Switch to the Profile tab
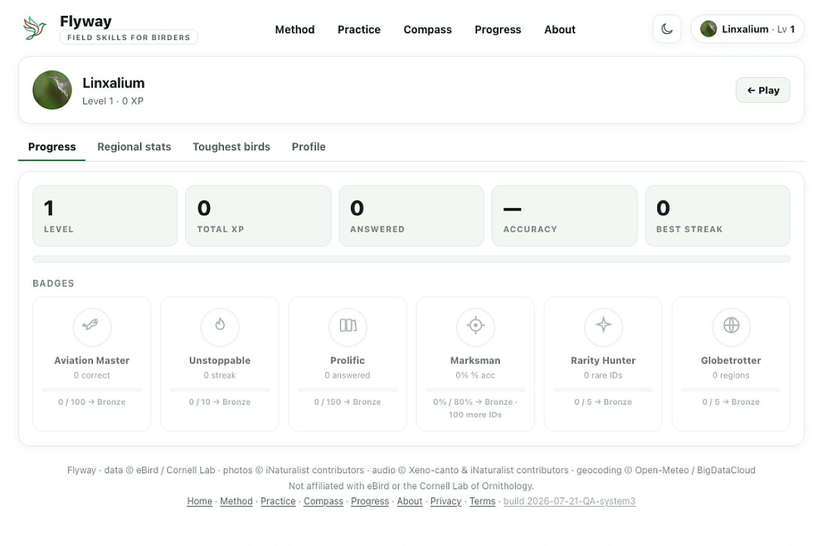The image size is (832, 546). point(309,147)
